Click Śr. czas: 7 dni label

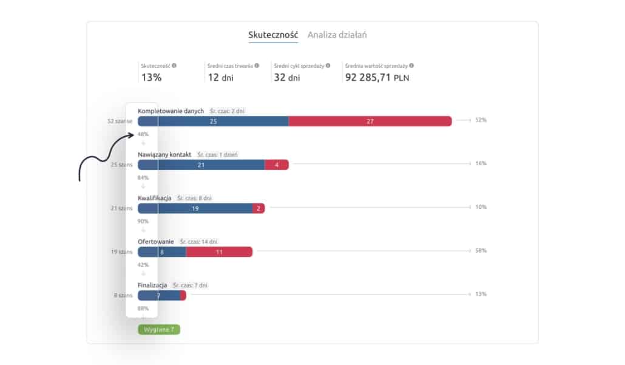coord(190,285)
